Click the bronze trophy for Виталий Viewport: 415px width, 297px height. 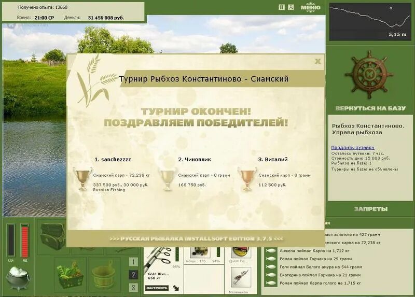pos(247,178)
